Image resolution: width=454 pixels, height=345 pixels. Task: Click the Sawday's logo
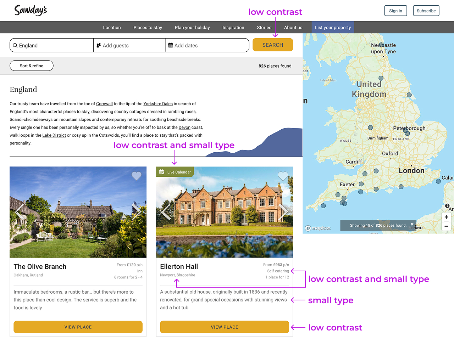click(31, 10)
